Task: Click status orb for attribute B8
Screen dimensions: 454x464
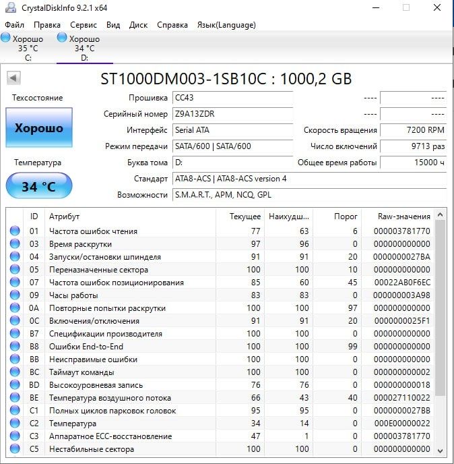Action: click(x=15, y=347)
